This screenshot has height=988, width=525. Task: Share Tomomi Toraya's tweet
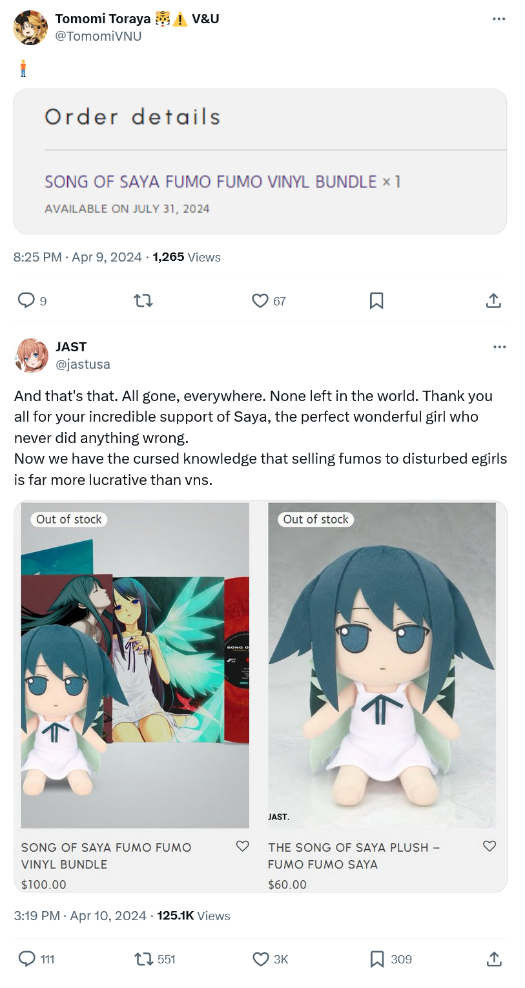click(493, 300)
